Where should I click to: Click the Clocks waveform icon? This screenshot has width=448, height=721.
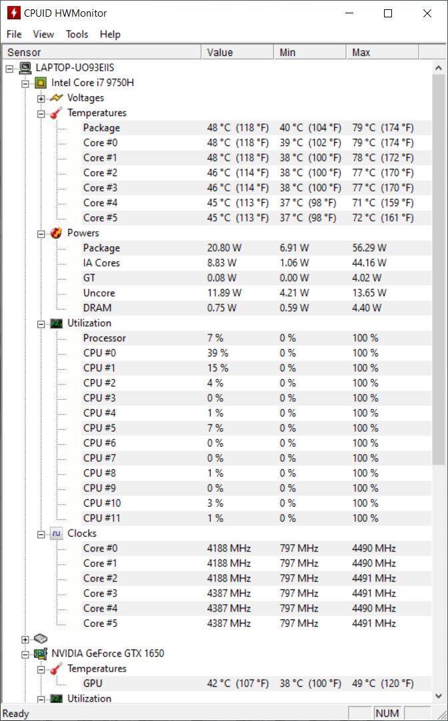[57, 533]
